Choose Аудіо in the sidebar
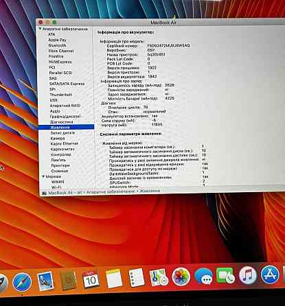The height and width of the screenshot is (306, 285). [55, 111]
